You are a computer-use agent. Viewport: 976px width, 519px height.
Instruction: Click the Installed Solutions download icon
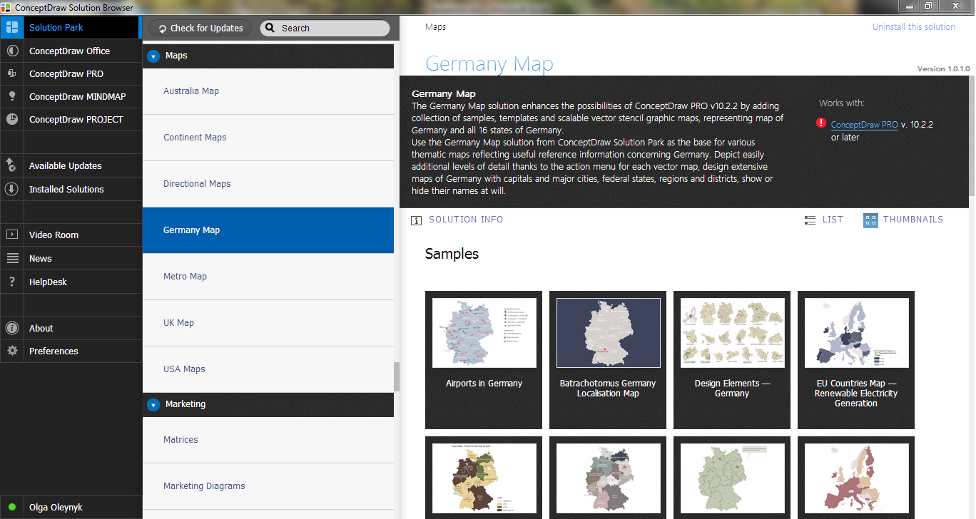[x=11, y=189]
